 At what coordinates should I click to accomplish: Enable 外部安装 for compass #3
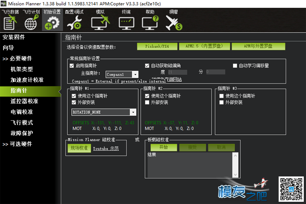221,102
